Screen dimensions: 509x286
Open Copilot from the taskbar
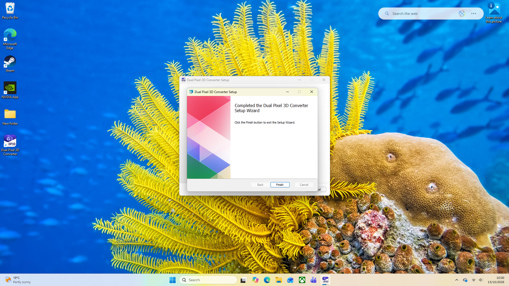[255, 280]
